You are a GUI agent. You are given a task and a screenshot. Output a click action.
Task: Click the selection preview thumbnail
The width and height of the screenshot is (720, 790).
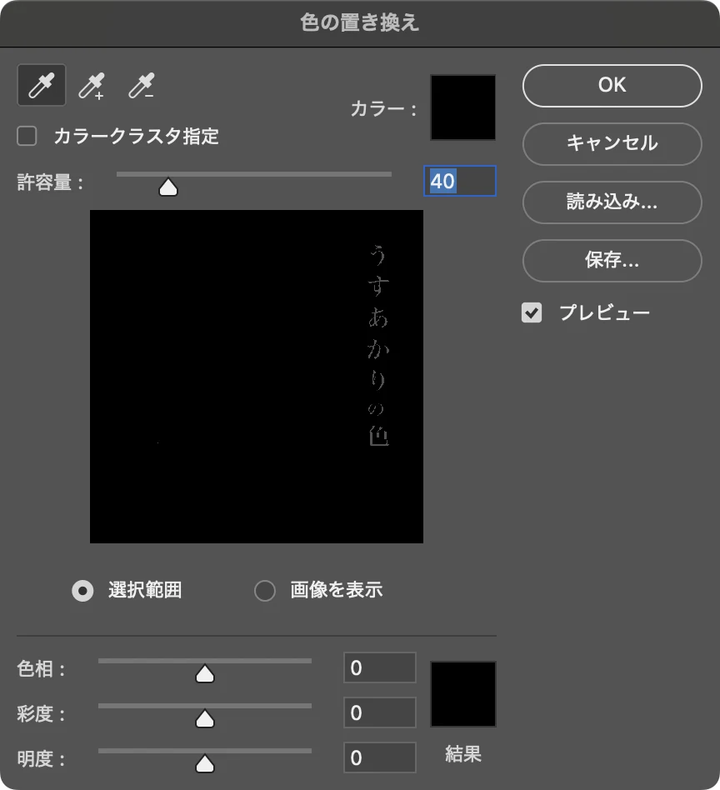257,377
